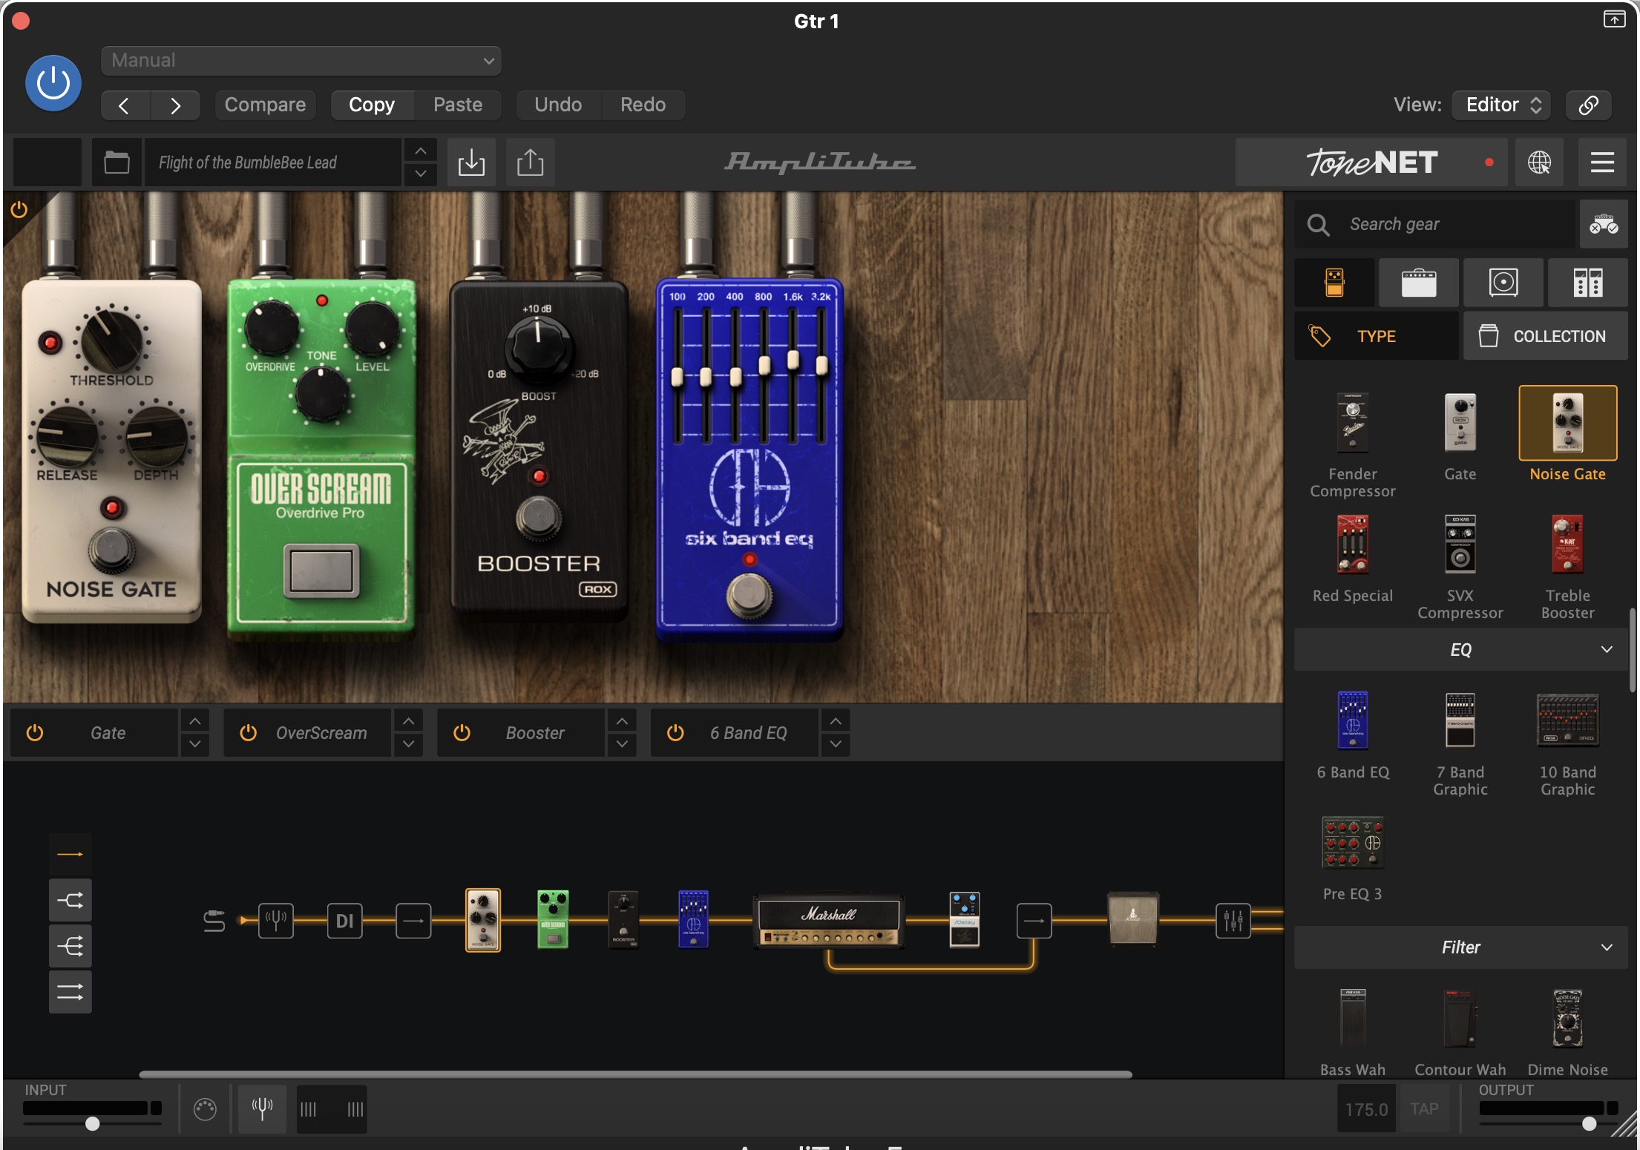
Task: Click the mixer block in signal chain
Action: tap(1233, 921)
